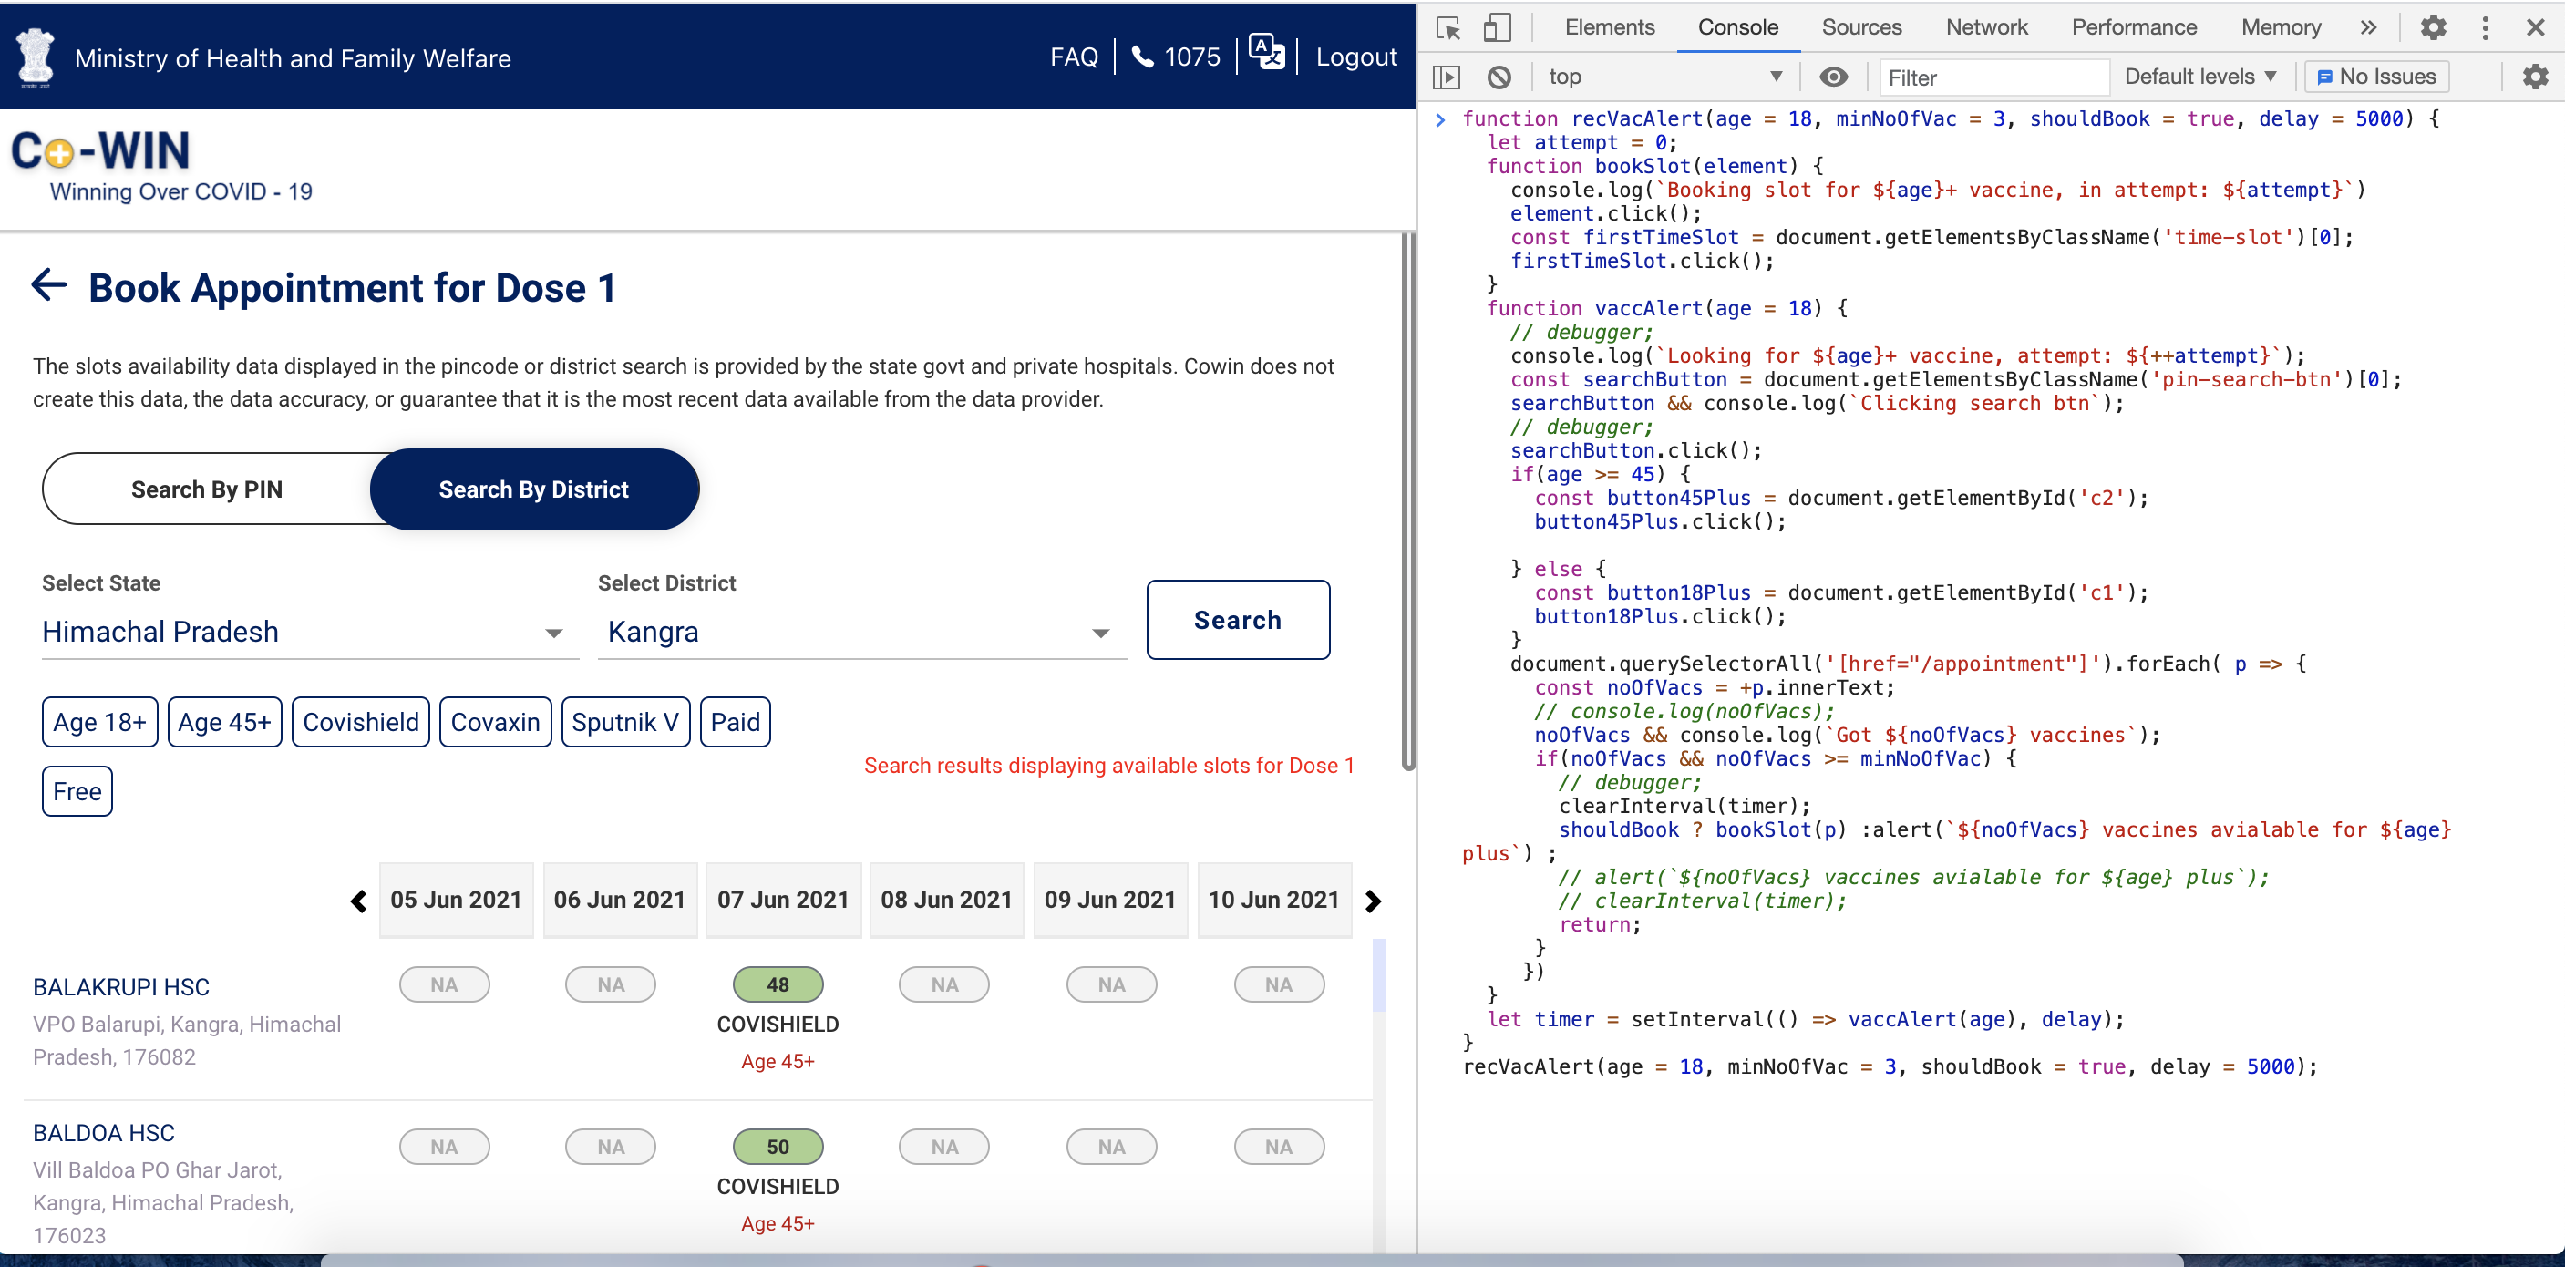Screen dimensions: 2565x1267
Task: Enable the Covishield vaccine filter
Action: (x=360, y=721)
